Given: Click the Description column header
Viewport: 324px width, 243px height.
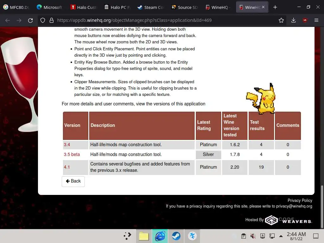Looking at the screenshot, I should pyautogui.click(x=142, y=125).
